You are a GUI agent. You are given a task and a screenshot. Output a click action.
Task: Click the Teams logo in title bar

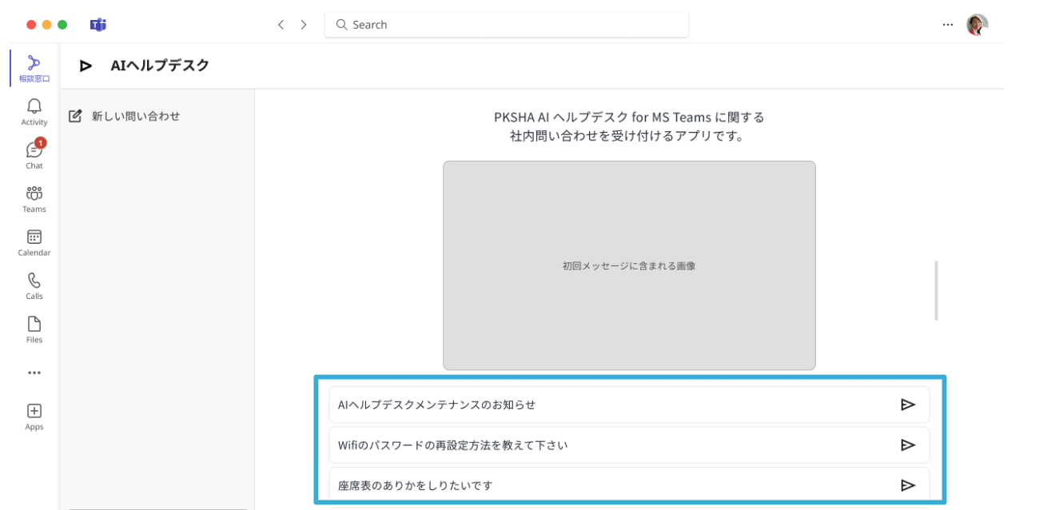(x=98, y=25)
